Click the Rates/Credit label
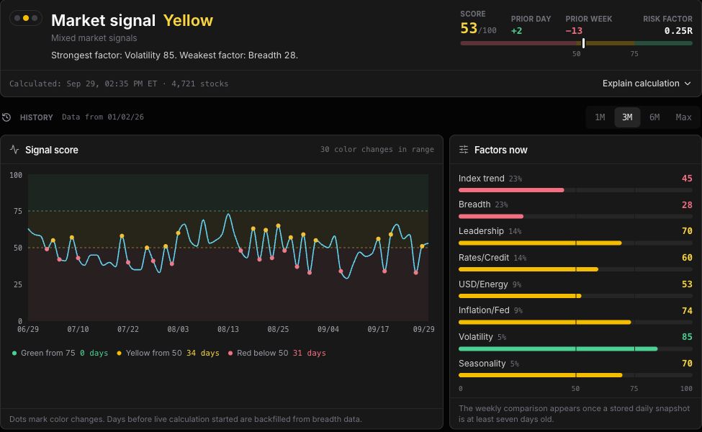 (484, 258)
